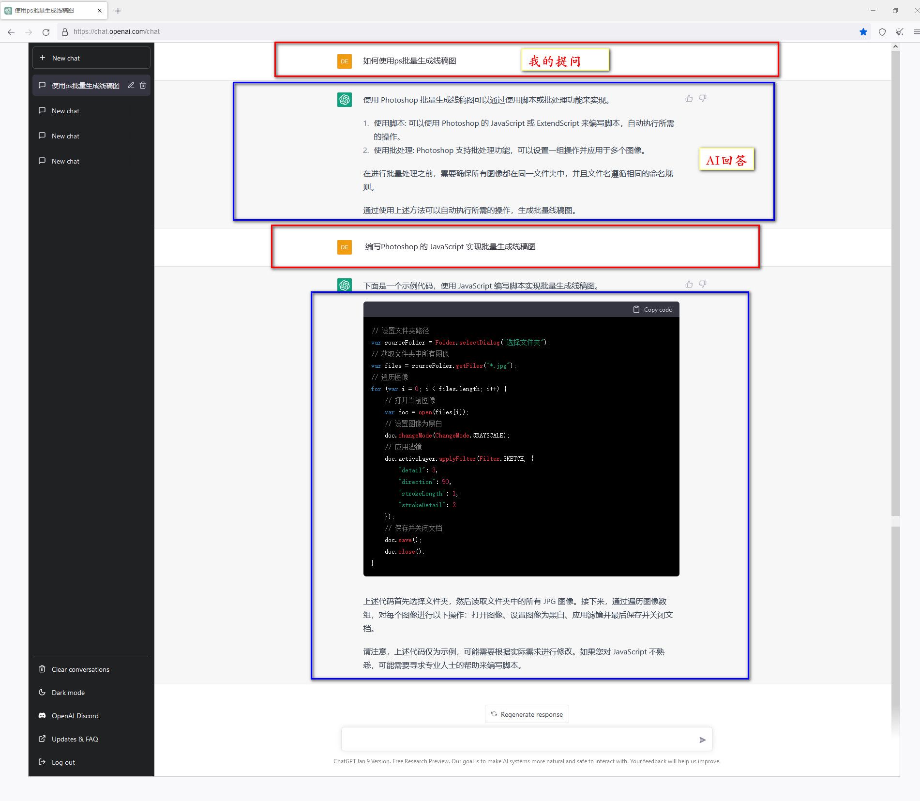Toggle Dark mode
Screen dimensions: 920x801
pyautogui.click(x=91, y=693)
